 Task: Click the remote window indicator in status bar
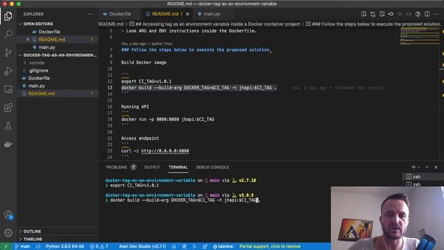point(6,247)
